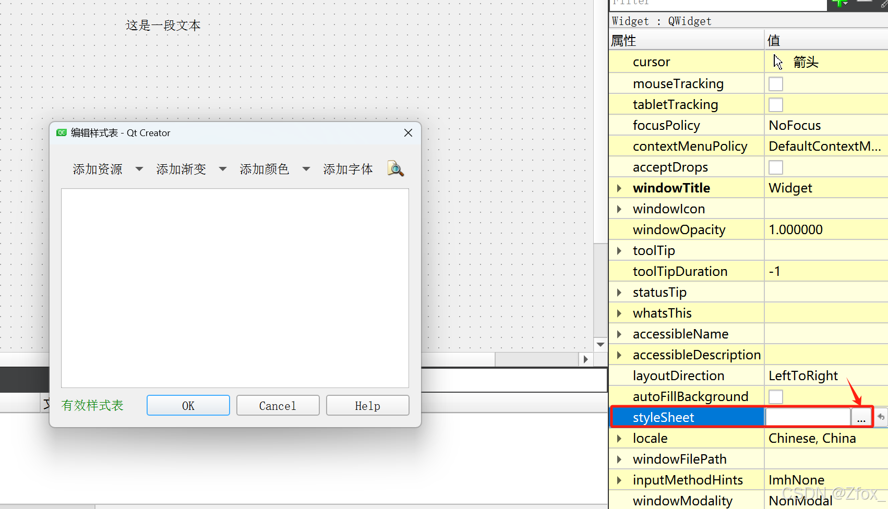The image size is (888, 509).
Task: Click the 属性 column header
Action: 623,40
